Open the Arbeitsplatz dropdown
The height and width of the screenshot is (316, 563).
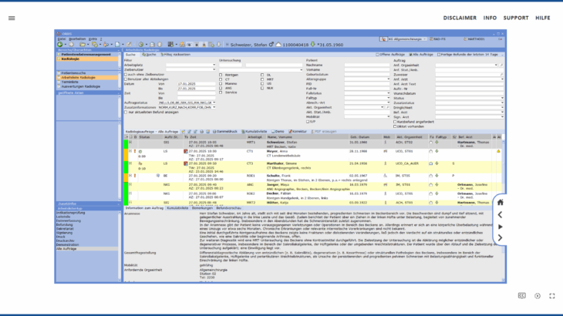click(x=214, y=65)
